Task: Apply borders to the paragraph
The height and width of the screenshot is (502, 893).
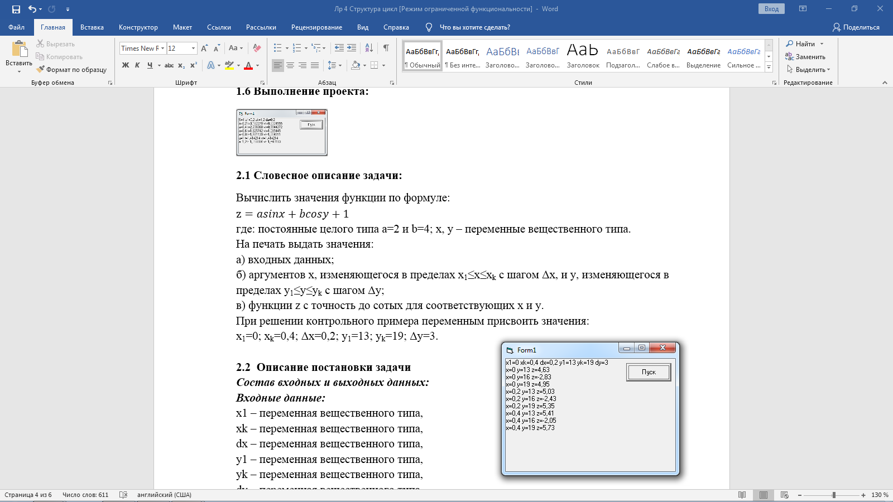Action: [x=375, y=65]
